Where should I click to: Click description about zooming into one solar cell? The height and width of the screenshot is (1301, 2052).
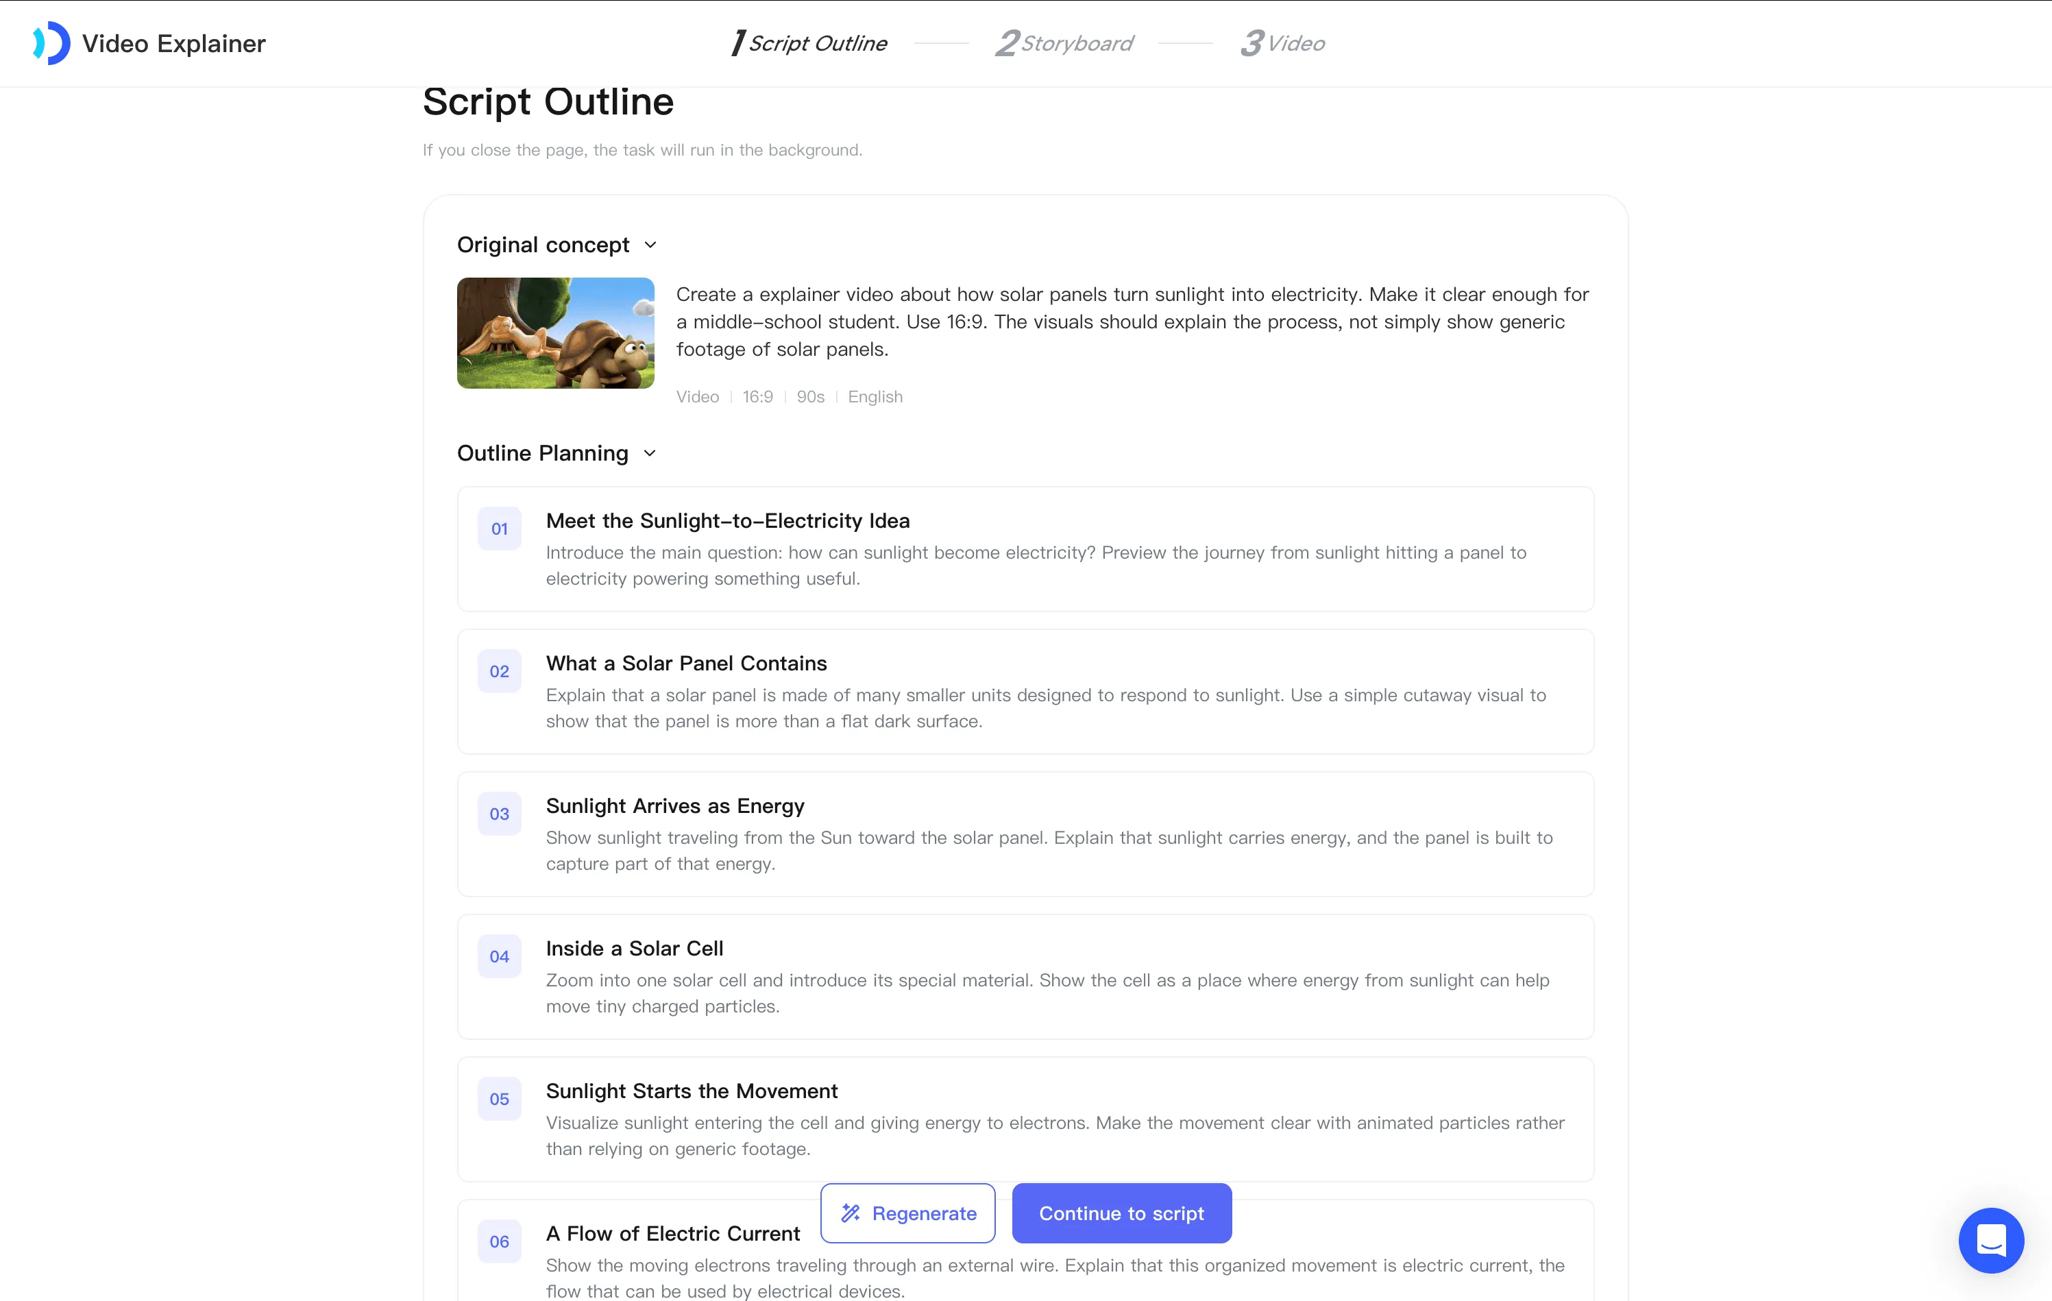(1047, 993)
